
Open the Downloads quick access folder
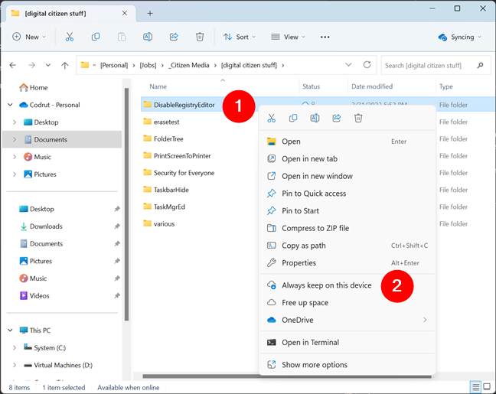pyautogui.click(x=46, y=226)
